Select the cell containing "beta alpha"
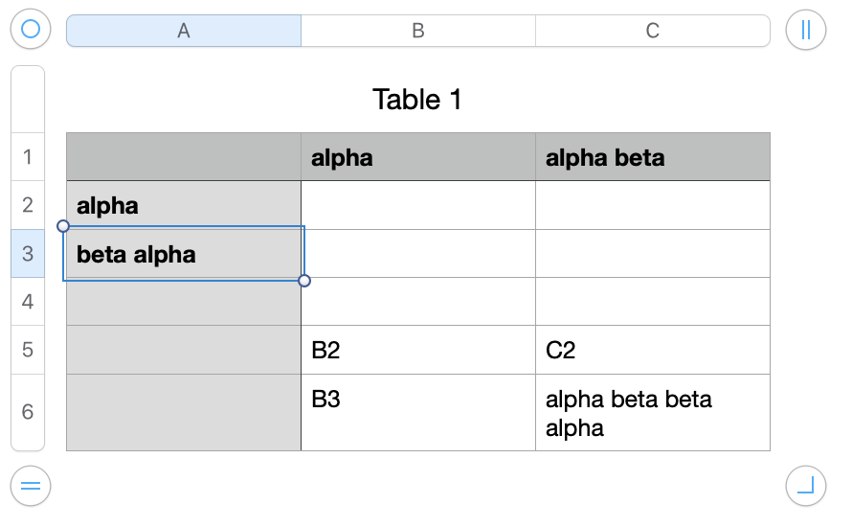 [183, 254]
